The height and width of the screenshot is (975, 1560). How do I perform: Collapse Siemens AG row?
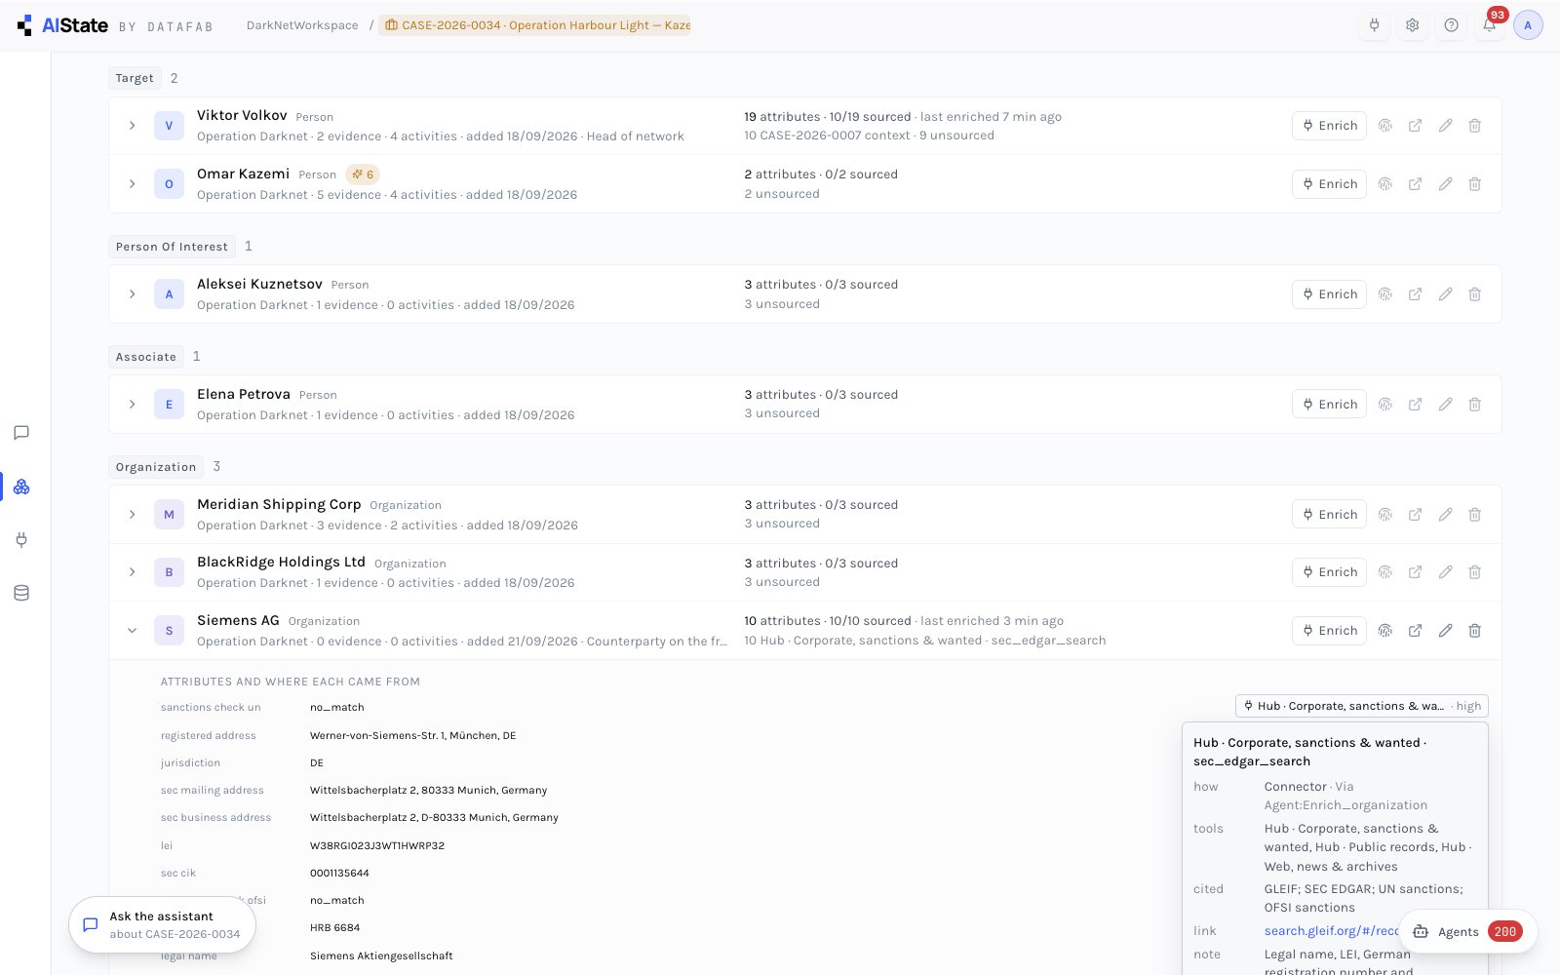tap(132, 631)
